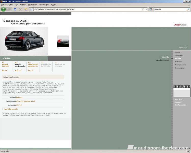Screen dimensions: 191x153
Task: Click the monitor-shaped icon in sidebar toolbar
Action: [182, 86]
